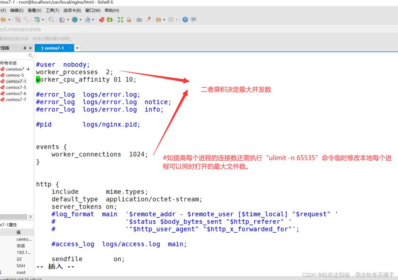
Task: Toggle full screen with the green arrows icon
Action: coord(120,20)
